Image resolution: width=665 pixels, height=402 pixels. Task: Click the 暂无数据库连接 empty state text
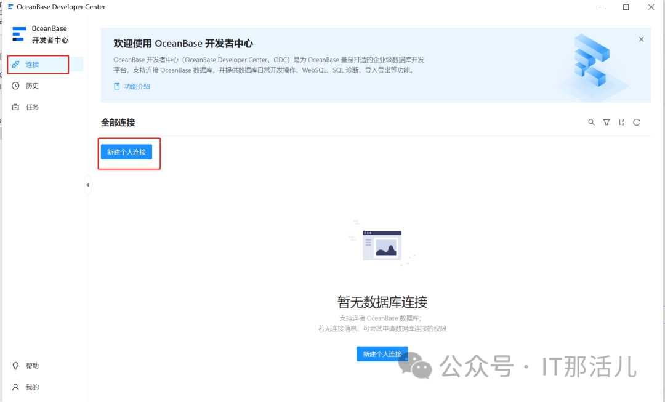(382, 302)
